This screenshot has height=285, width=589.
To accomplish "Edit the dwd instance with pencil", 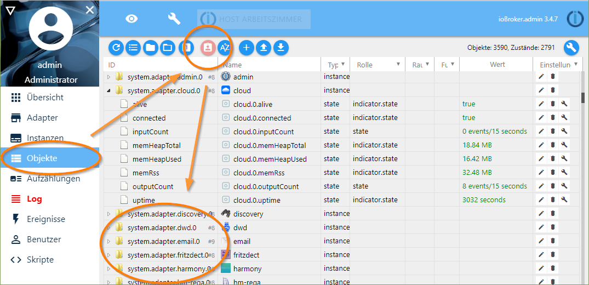I will [541, 227].
